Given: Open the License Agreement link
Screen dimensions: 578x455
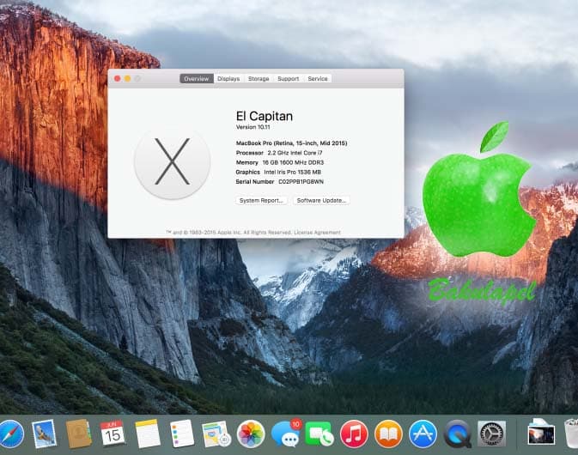Looking at the screenshot, I should [318, 233].
